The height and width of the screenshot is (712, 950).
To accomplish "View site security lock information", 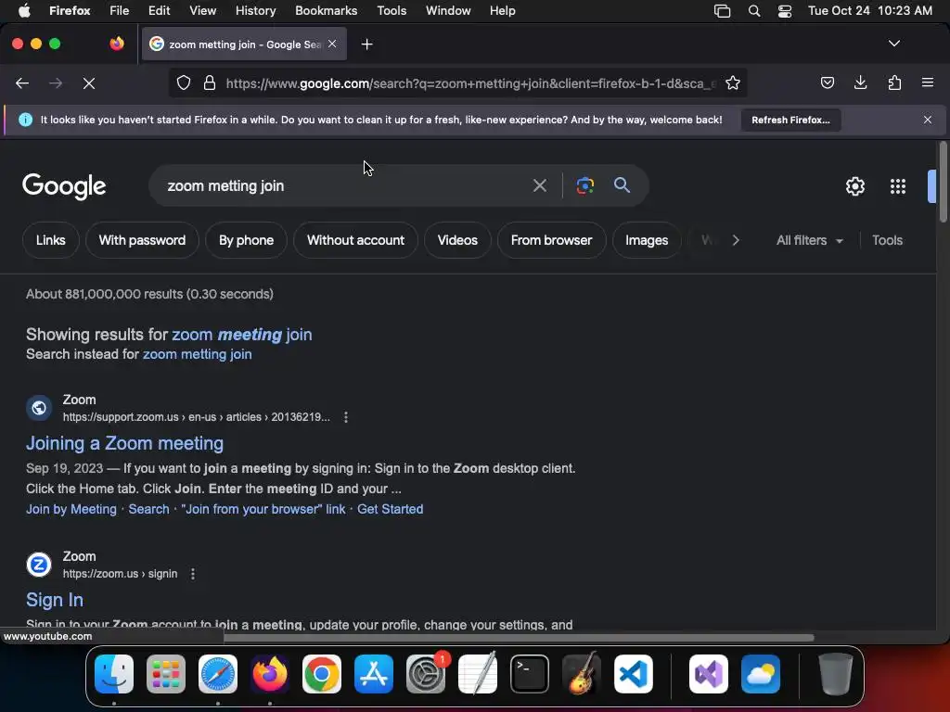I will point(209,83).
